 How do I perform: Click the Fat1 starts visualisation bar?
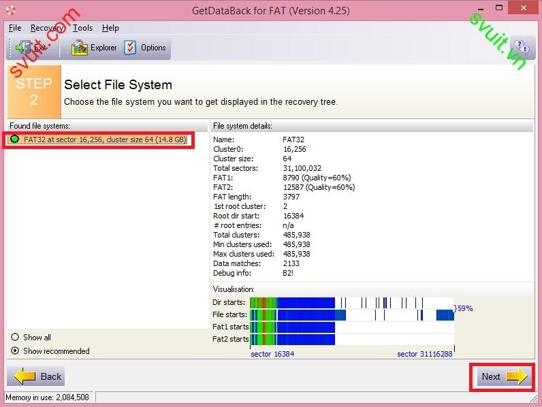[x=352, y=327]
